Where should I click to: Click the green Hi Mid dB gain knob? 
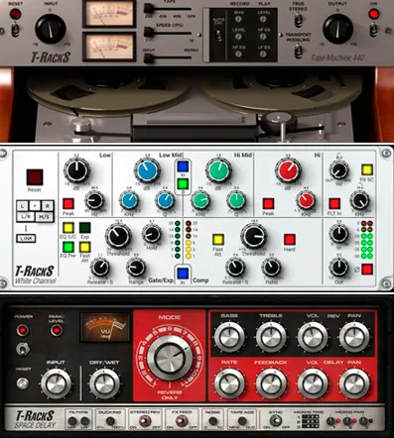218,170
